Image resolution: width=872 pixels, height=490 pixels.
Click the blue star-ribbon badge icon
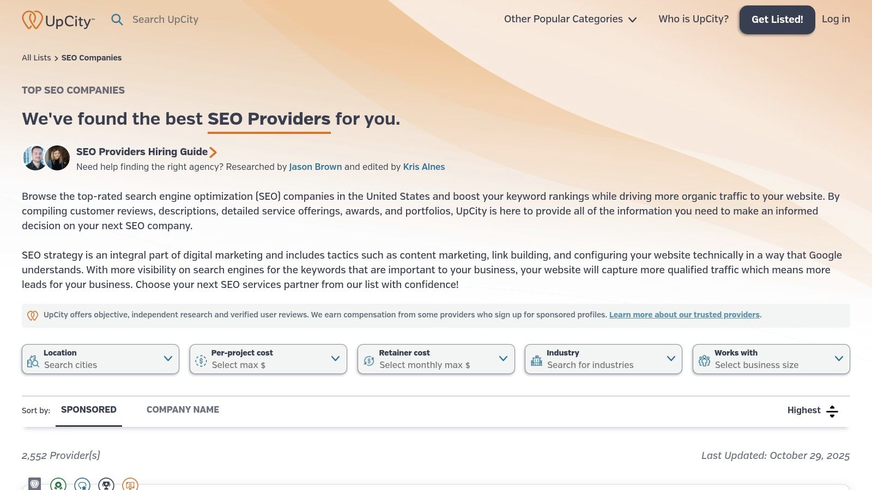click(x=82, y=484)
